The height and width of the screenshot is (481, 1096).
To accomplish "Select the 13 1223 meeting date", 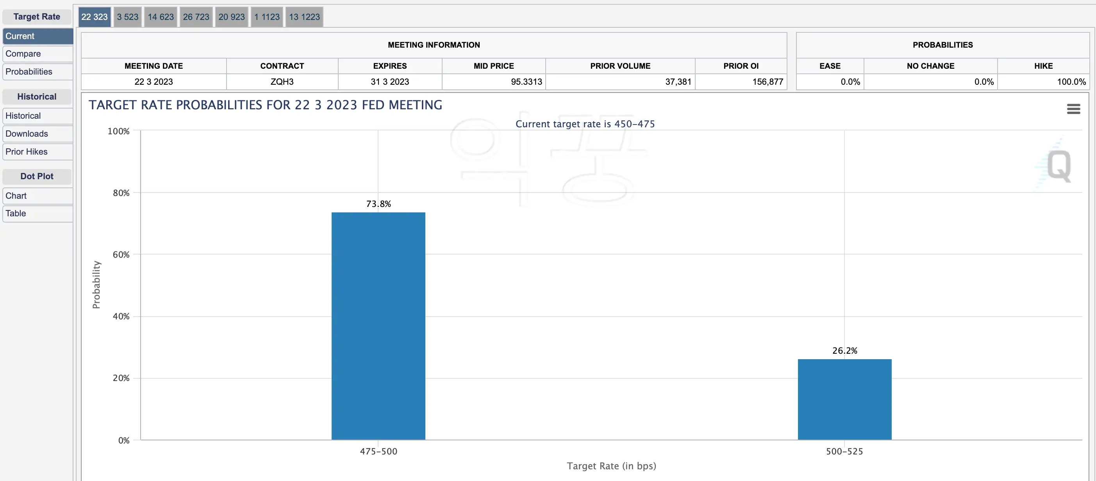I will pyautogui.click(x=304, y=16).
